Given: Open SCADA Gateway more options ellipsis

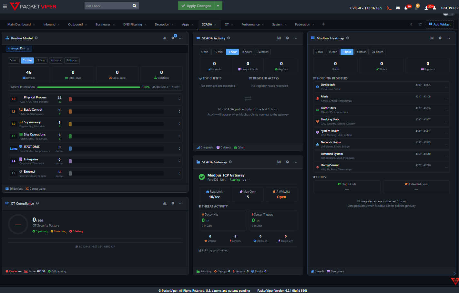Looking at the screenshot, I should (295, 162).
